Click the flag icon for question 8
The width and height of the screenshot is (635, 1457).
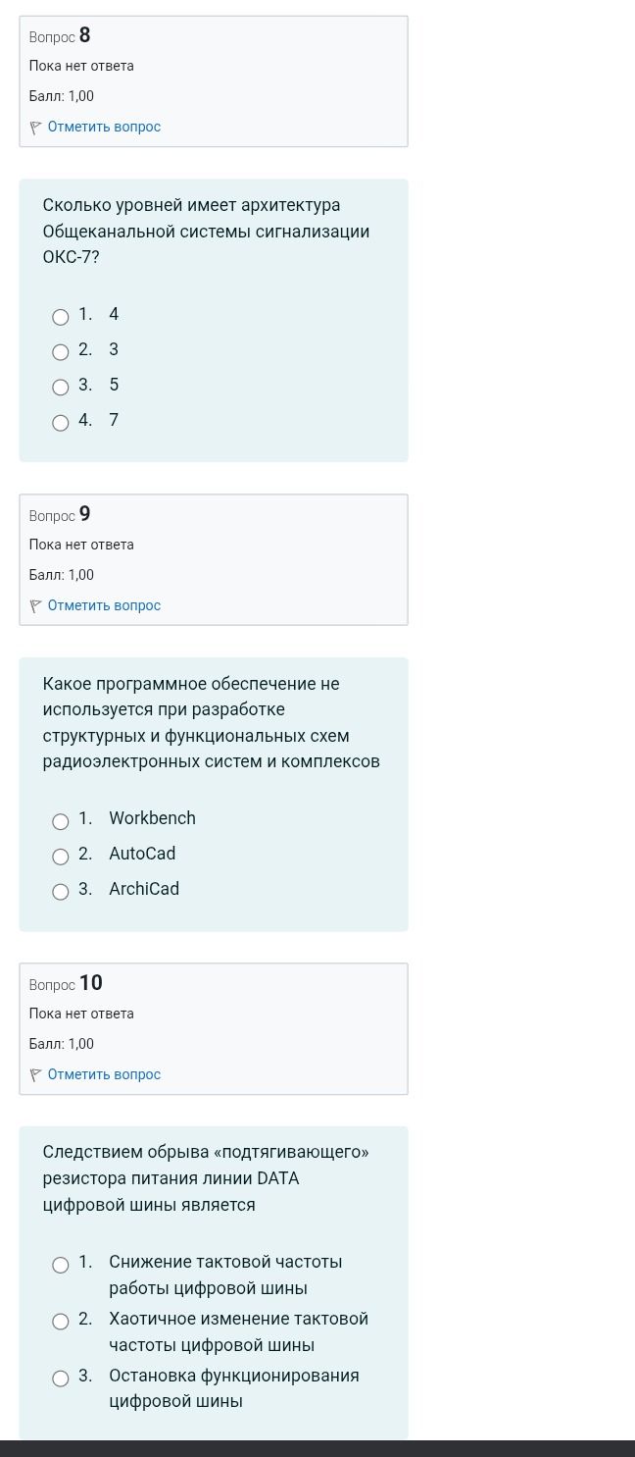[36, 128]
